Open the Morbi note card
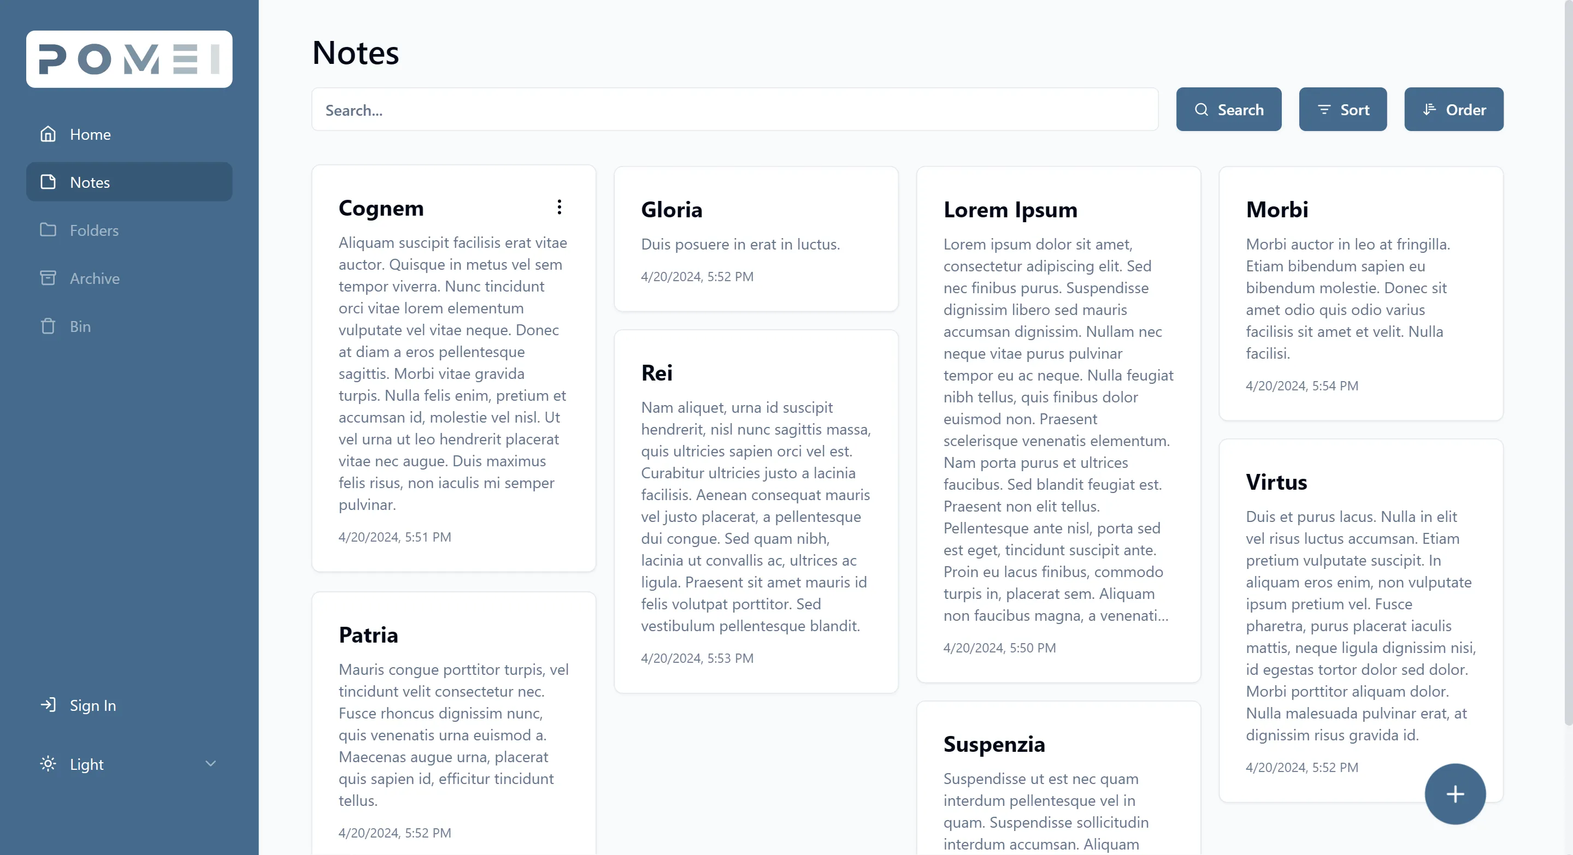Screen dimensions: 1573x855 coord(1360,293)
